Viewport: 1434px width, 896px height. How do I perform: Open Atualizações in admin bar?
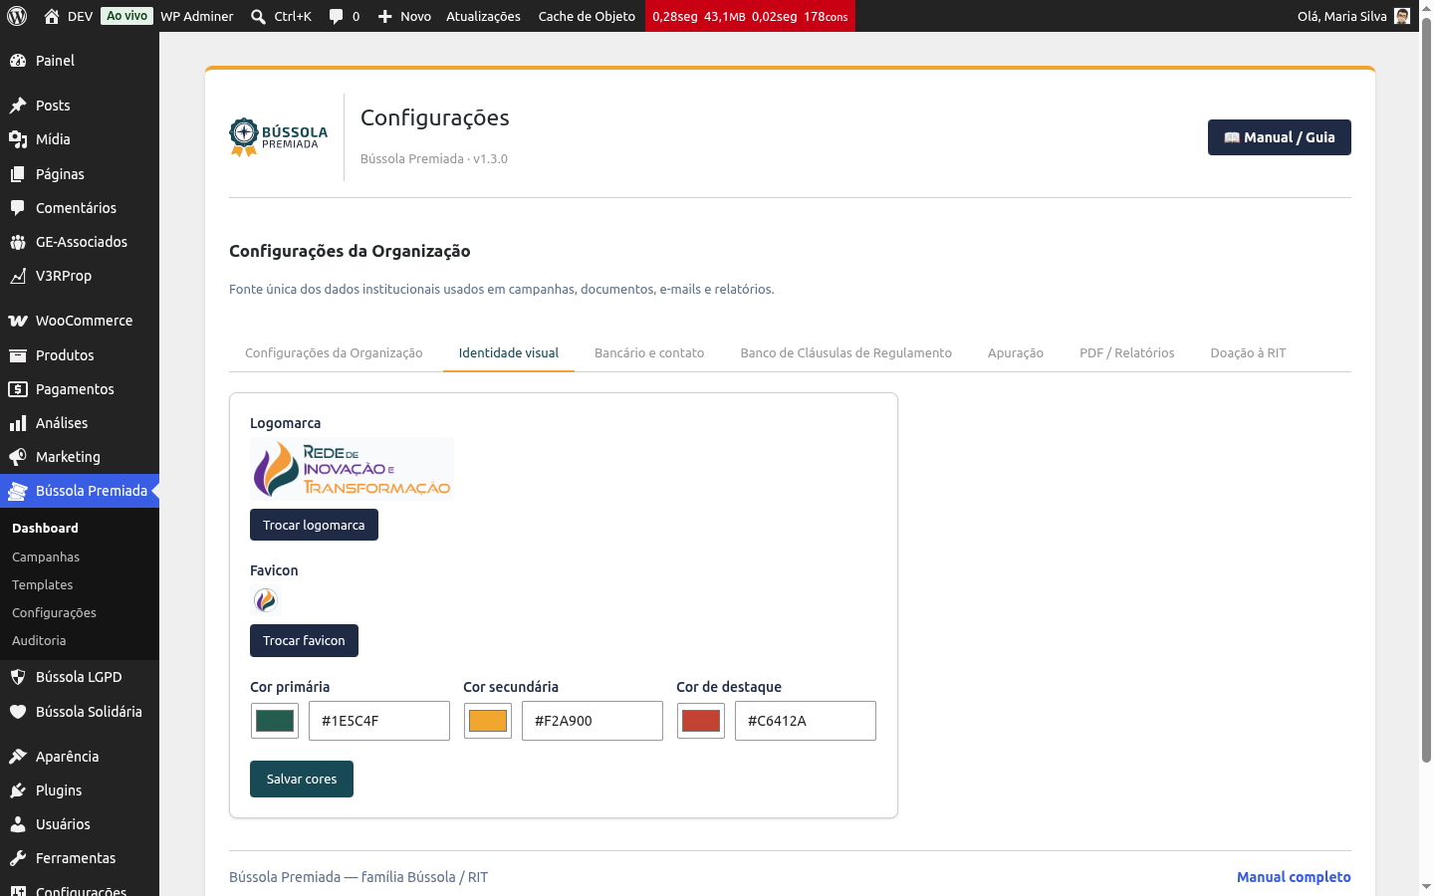483,16
